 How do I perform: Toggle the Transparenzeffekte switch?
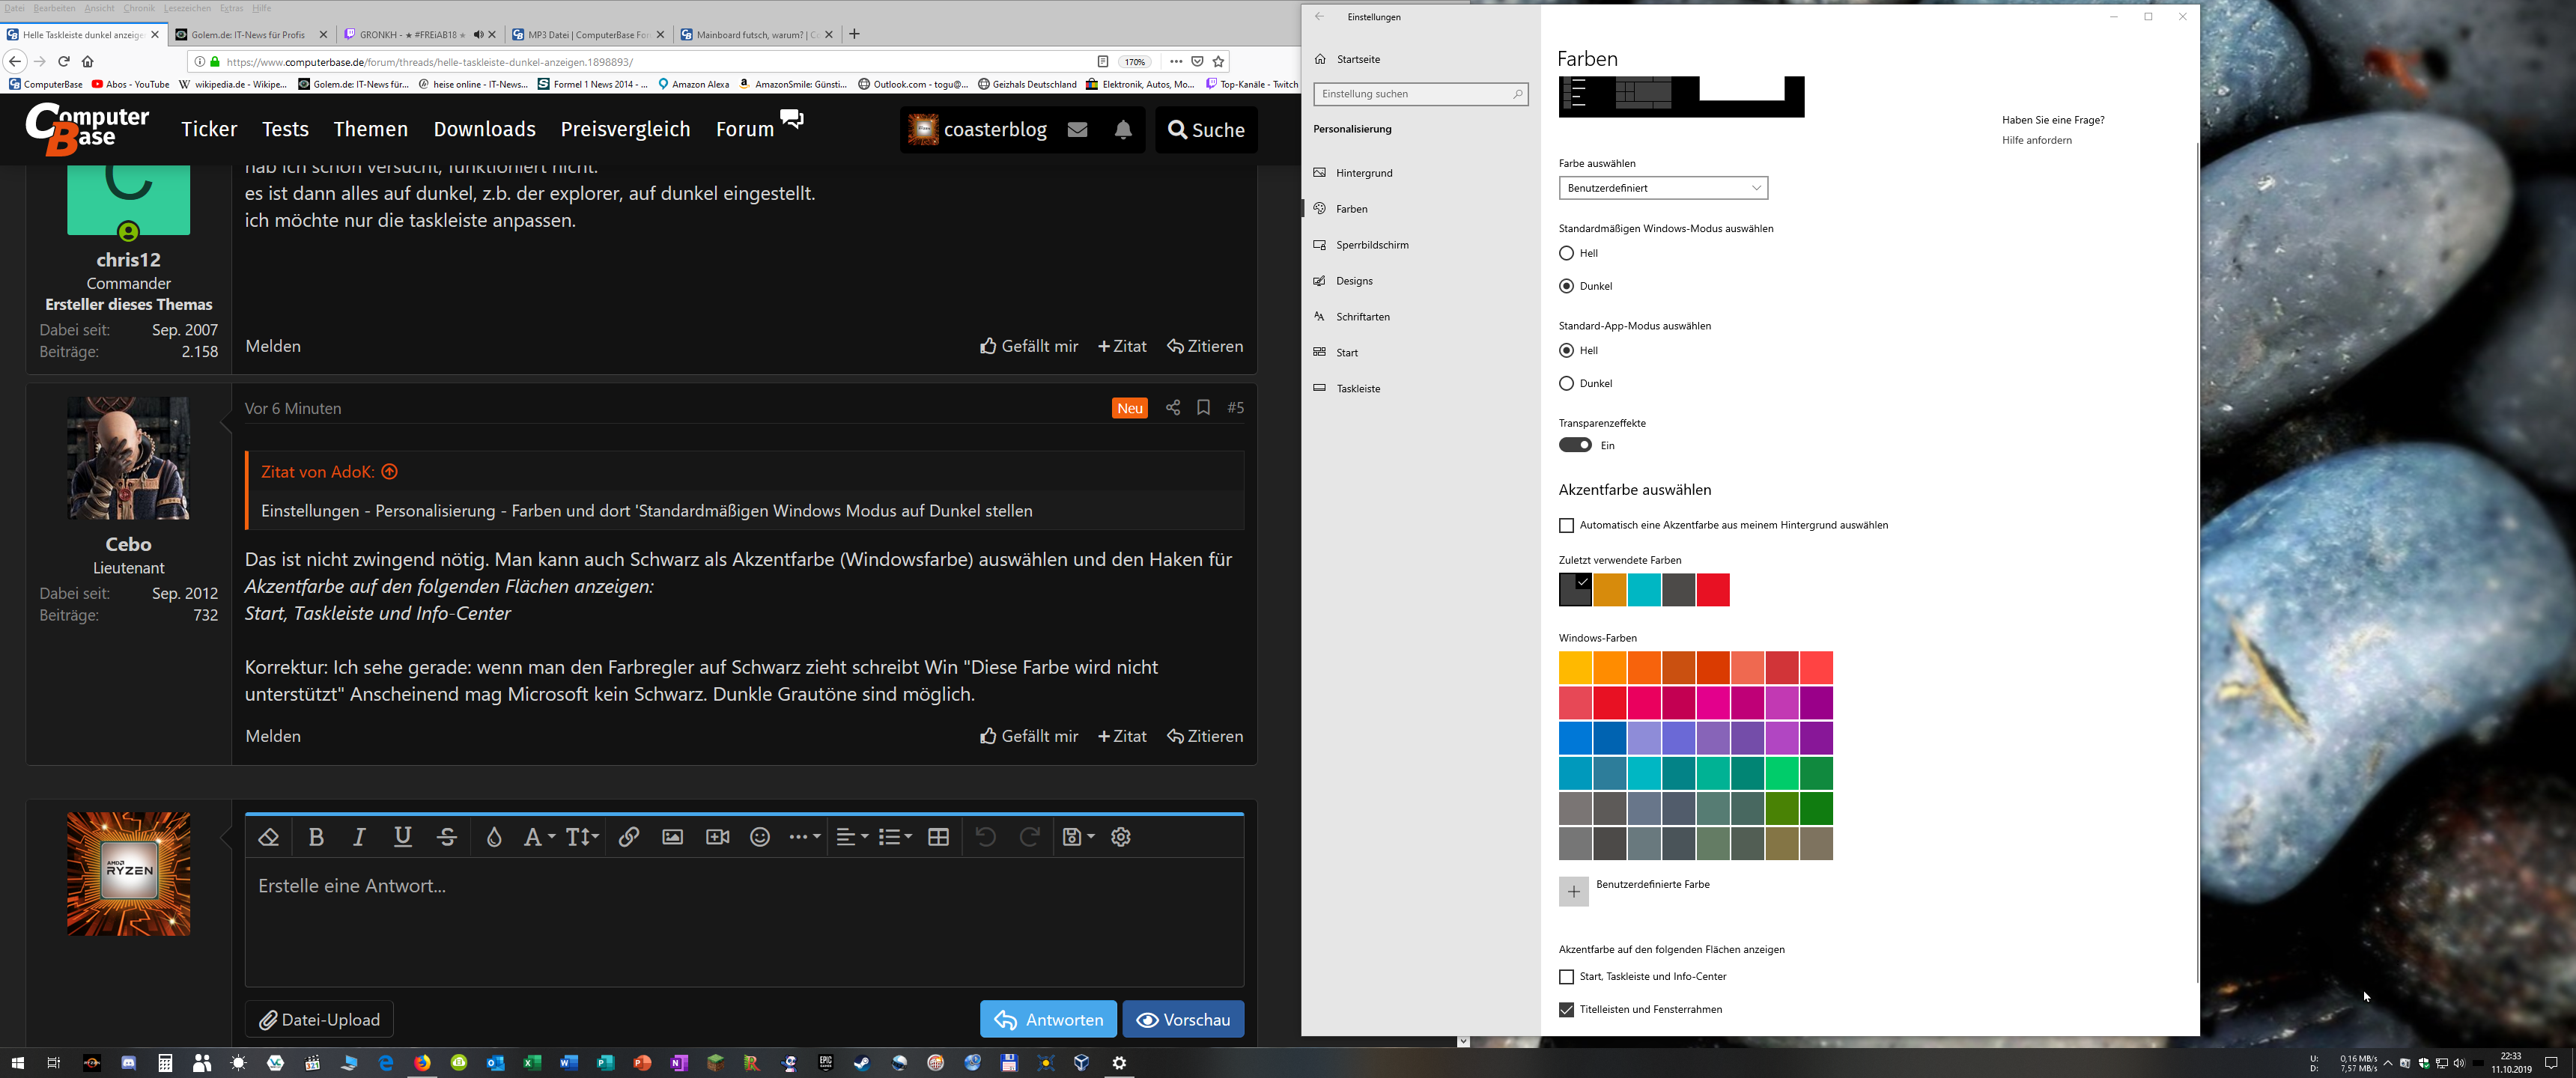pos(1575,445)
